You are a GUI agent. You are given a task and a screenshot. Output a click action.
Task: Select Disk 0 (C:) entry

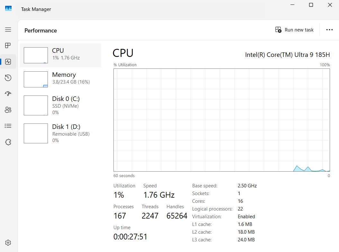pos(60,105)
